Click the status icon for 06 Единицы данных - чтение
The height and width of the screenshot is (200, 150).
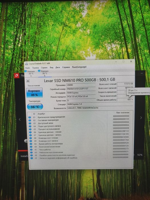coord(30,132)
